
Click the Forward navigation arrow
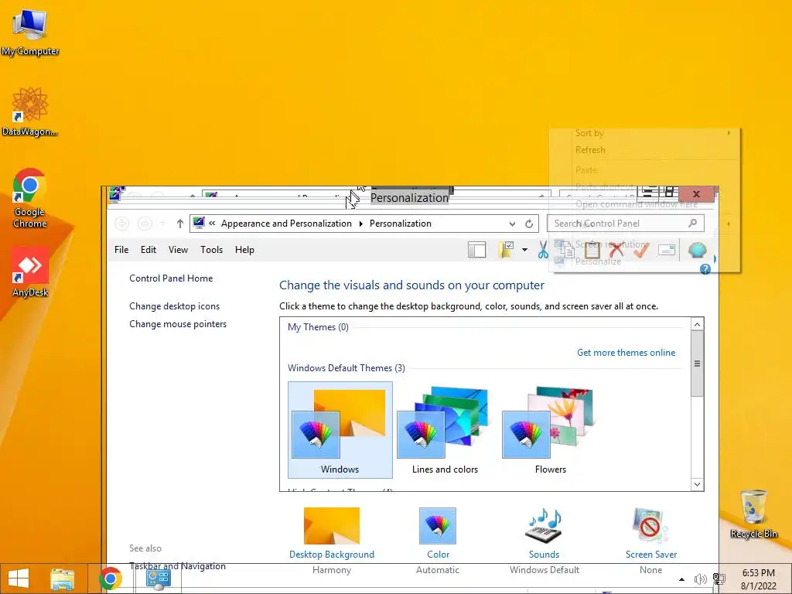pyautogui.click(x=145, y=224)
